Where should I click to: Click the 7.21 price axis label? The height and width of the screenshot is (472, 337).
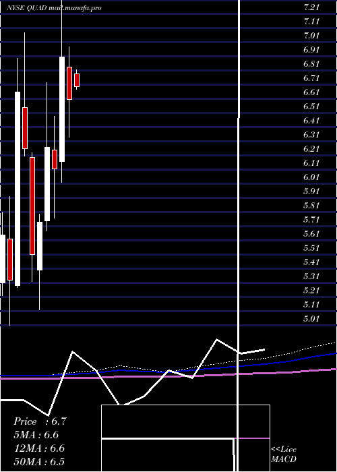coord(311,7)
